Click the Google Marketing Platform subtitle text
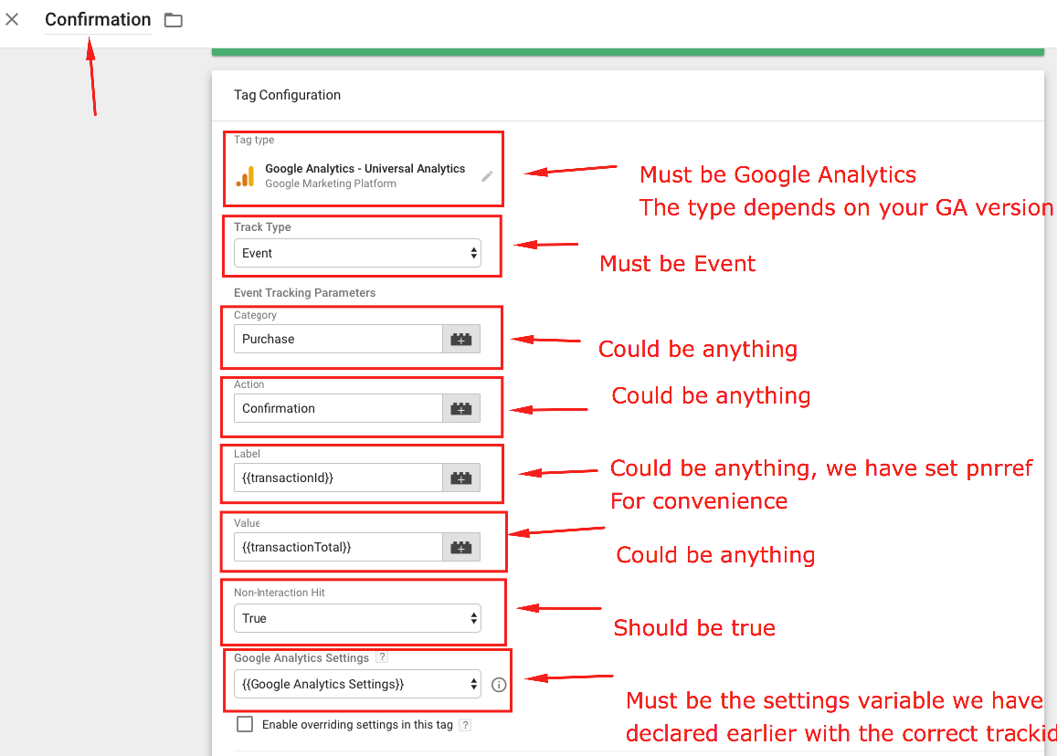This screenshot has width=1057, height=756. coord(331,184)
